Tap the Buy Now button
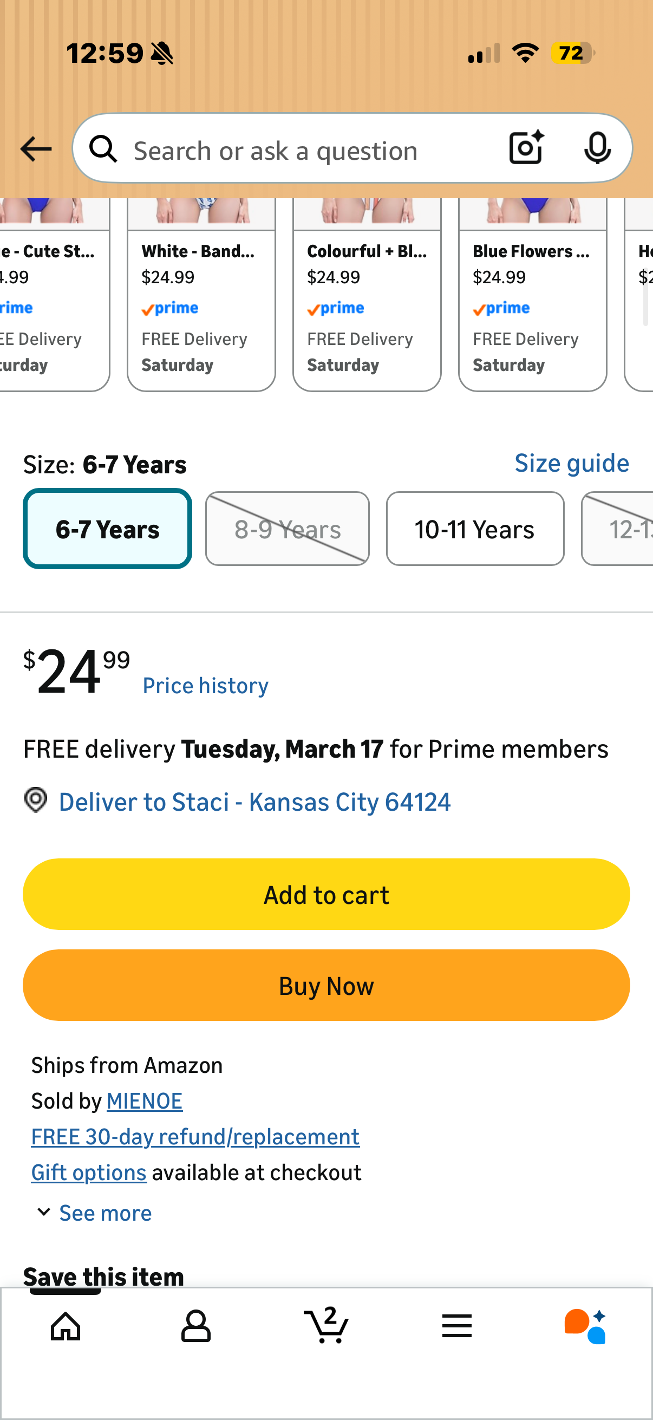This screenshot has height=1420, width=653. coord(326,985)
